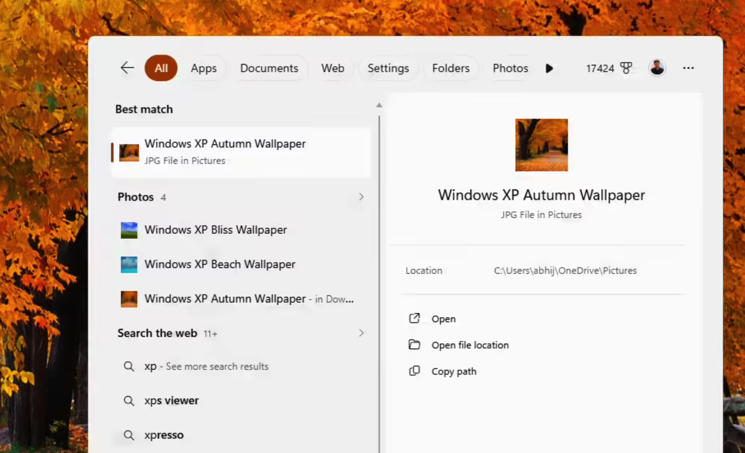Select Autumn Wallpaper in Downloads result
The image size is (745, 453).
pyautogui.click(x=241, y=299)
